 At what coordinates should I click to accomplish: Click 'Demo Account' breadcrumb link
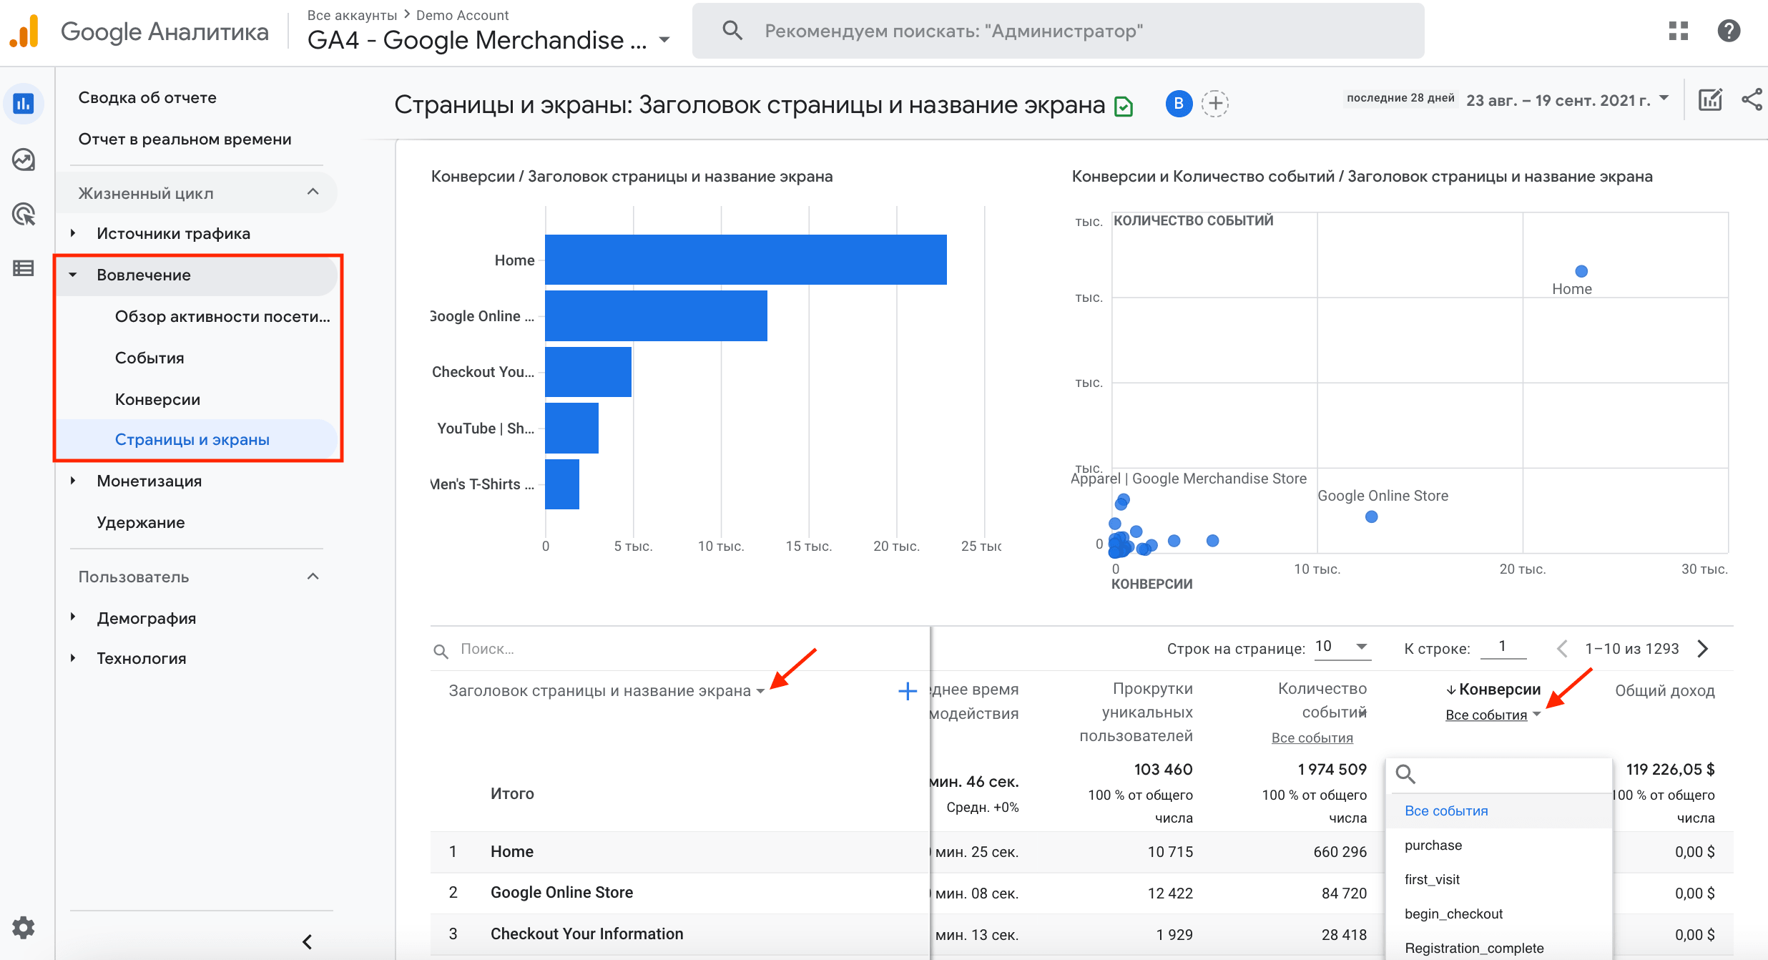tap(462, 15)
